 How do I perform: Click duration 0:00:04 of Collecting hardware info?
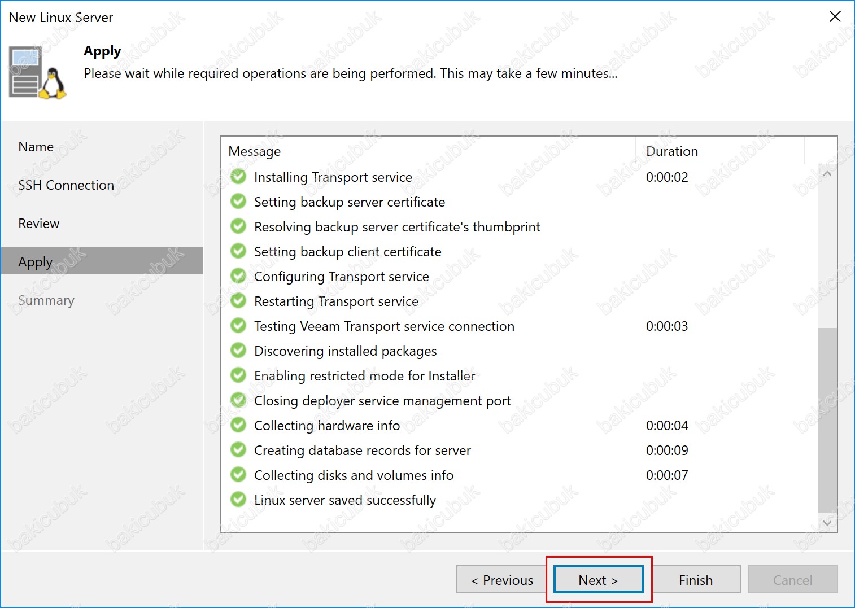(x=667, y=426)
